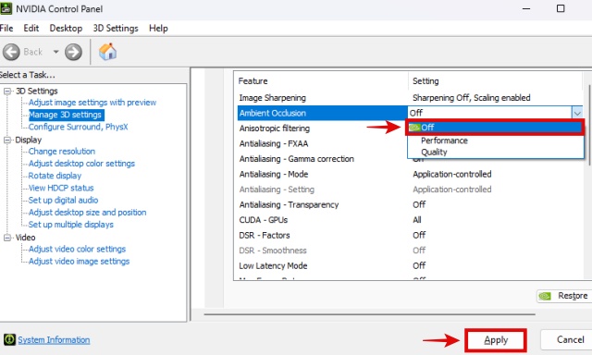The width and height of the screenshot is (592, 355).
Task: Select the Display tree heading
Action: [29, 140]
